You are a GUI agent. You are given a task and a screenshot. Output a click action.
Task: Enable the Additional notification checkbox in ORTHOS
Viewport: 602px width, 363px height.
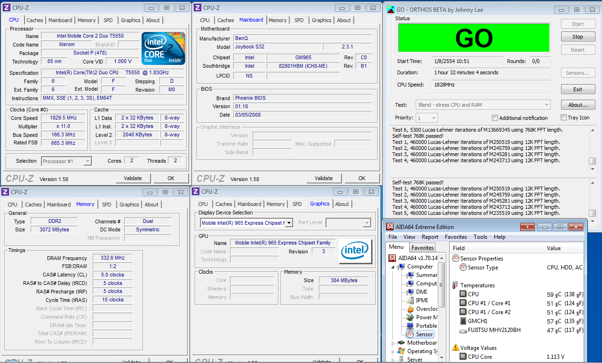point(495,118)
